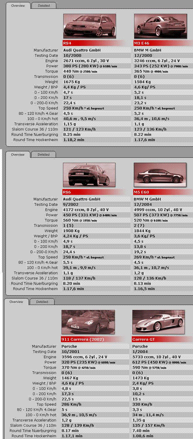Select the red M5 E60 title bar
The width and height of the screenshot is (193, 439).
tap(163, 192)
